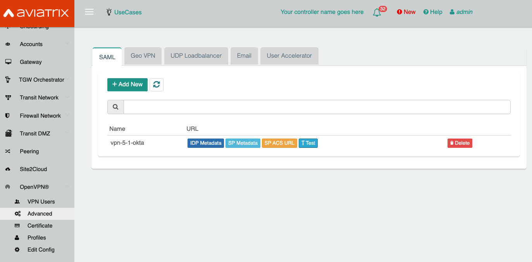This screenshot has width=532, height=262.
Task: Open VPN Users in the sidebar
Action: point(41,202)
